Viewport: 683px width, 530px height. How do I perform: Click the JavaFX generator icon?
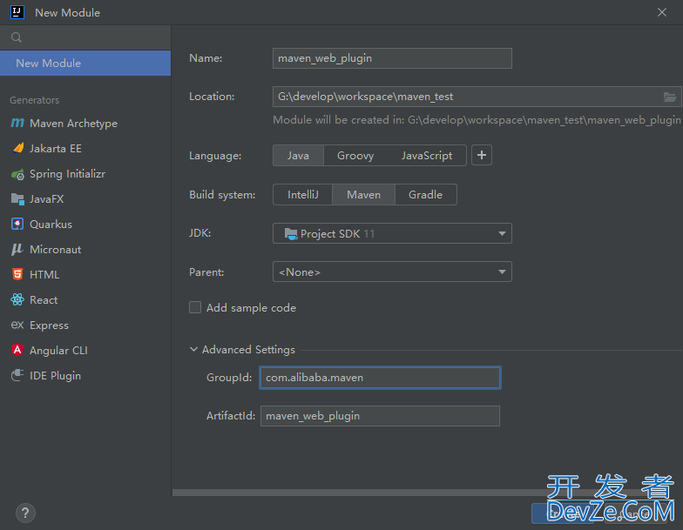pos(17,198)
